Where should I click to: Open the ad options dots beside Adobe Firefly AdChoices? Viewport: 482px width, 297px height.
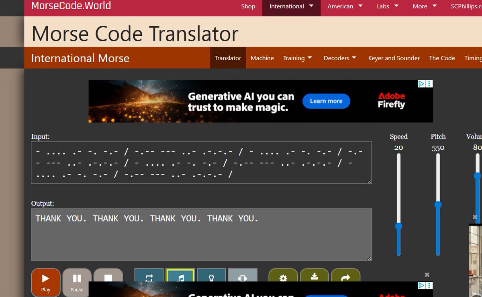429,84
